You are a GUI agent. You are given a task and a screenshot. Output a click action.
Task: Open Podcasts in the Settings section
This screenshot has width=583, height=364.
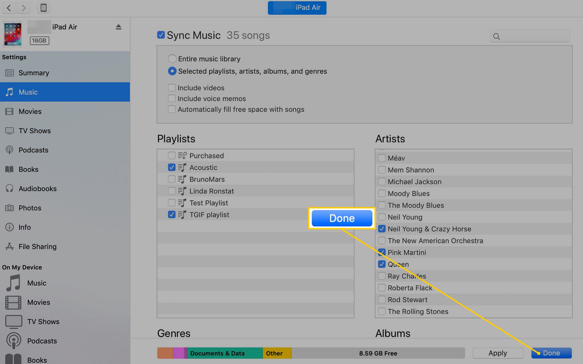[65, 150]
